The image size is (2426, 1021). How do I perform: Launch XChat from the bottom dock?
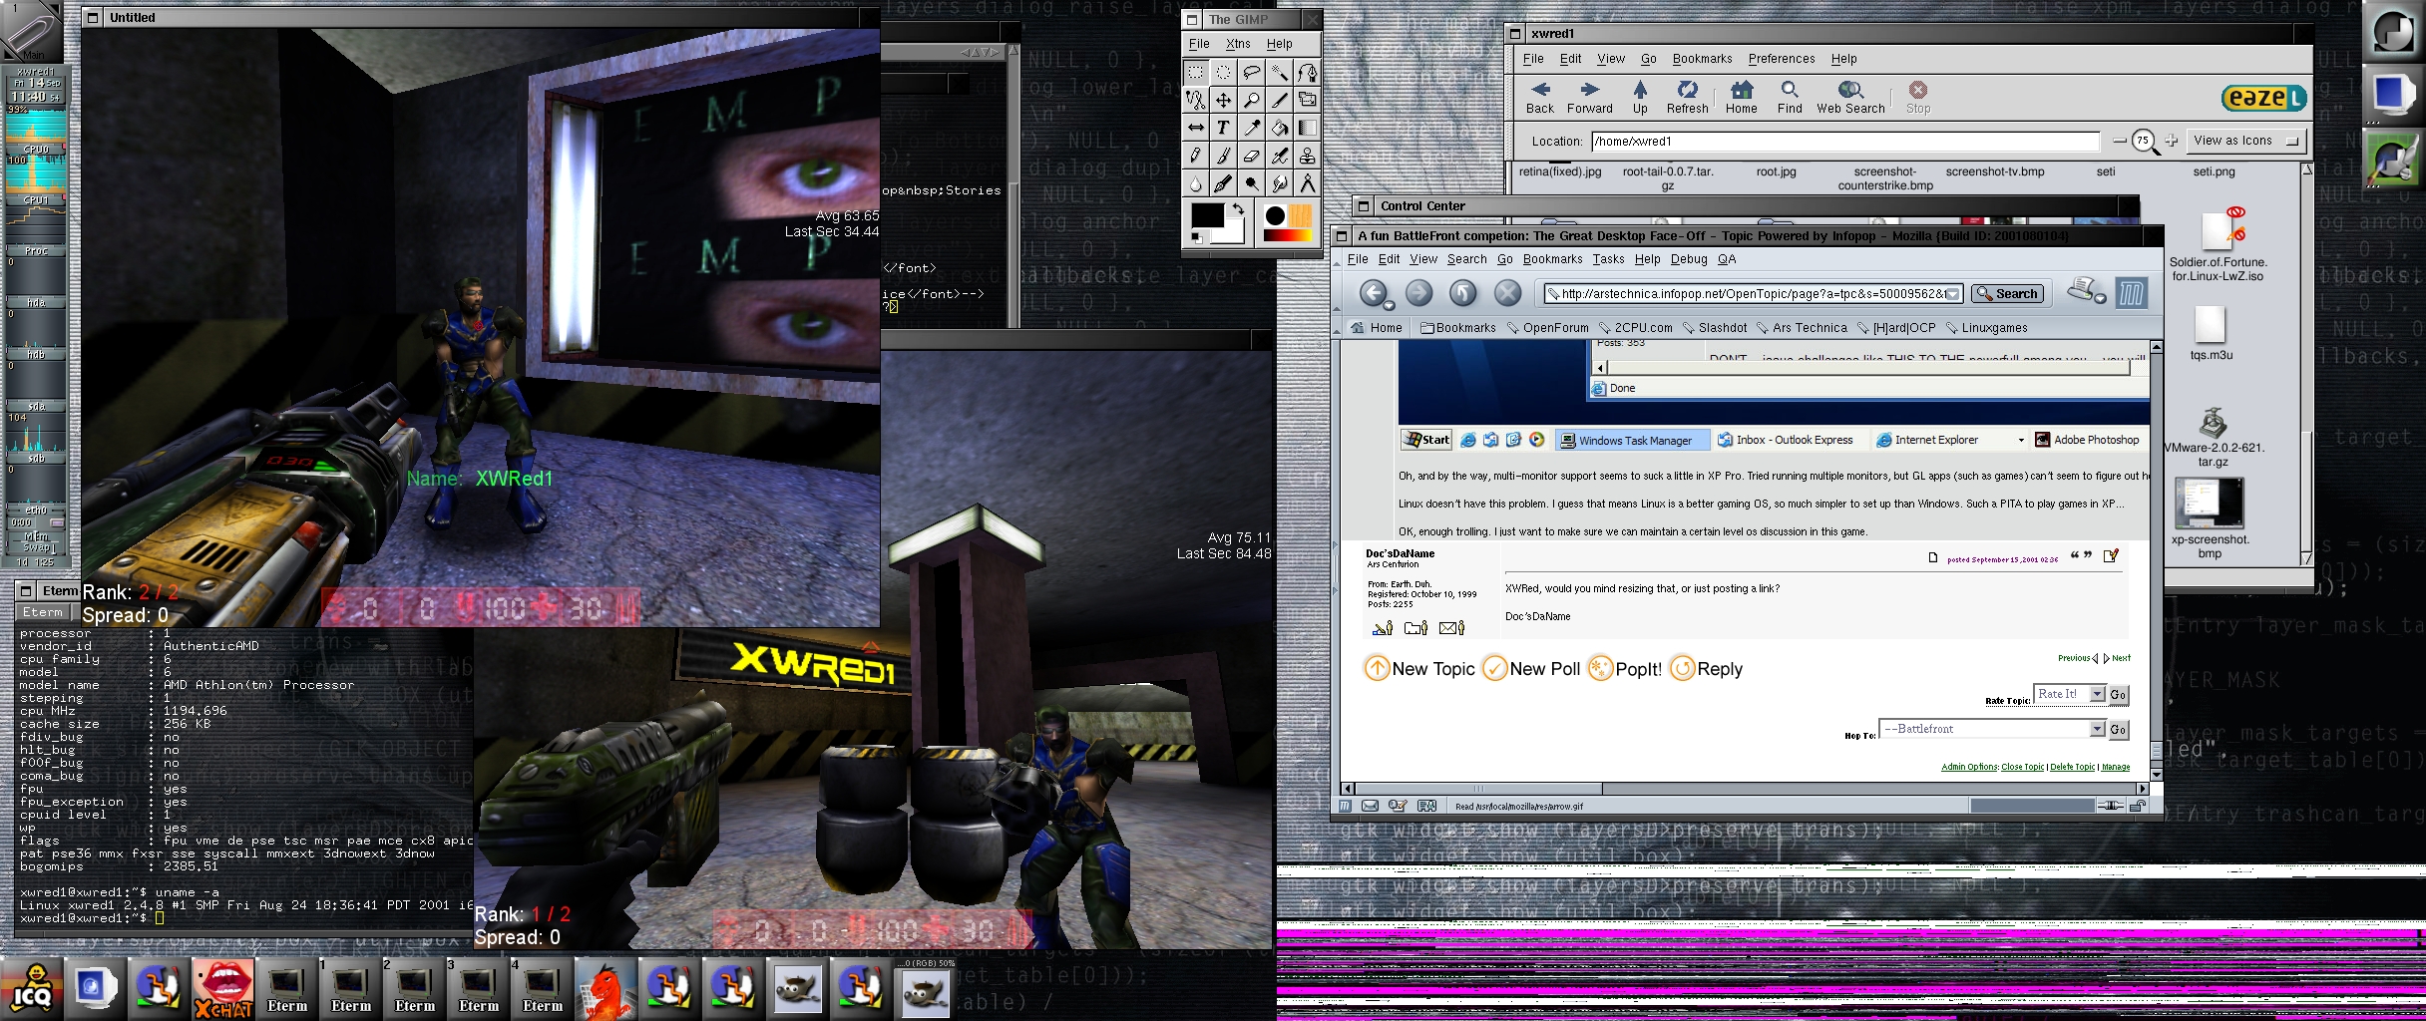[222, 989]
